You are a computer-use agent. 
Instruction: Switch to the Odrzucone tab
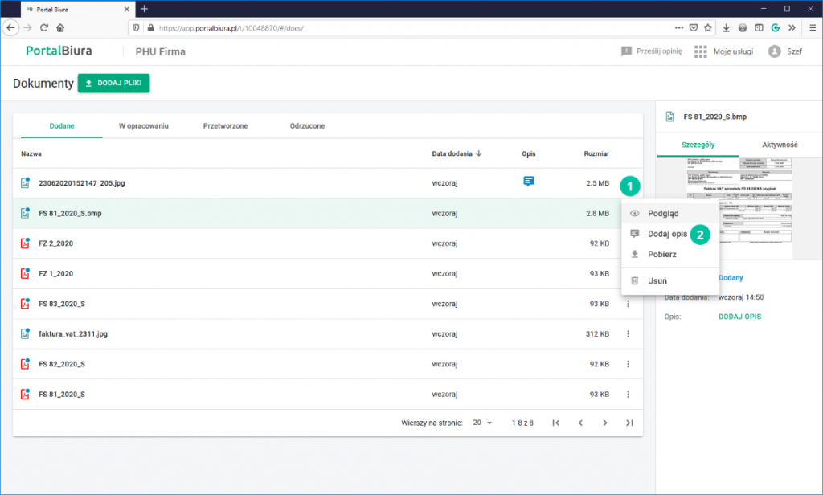(307, 126)
